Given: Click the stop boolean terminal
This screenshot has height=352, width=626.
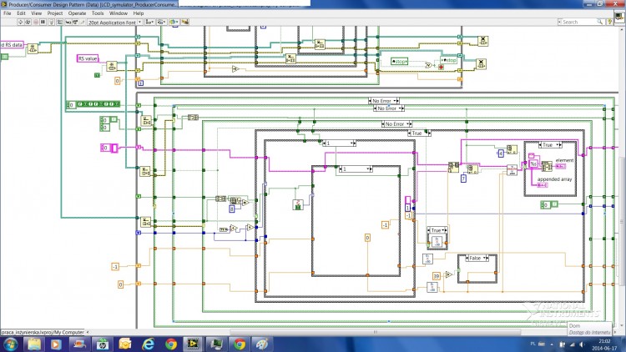Looking at the screenshot, I should pyautogui.click(x=399, y=62).
